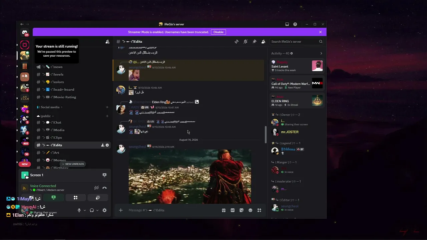Open User Settings gear
The image size is (427, 240).
(x=104, y=210)
